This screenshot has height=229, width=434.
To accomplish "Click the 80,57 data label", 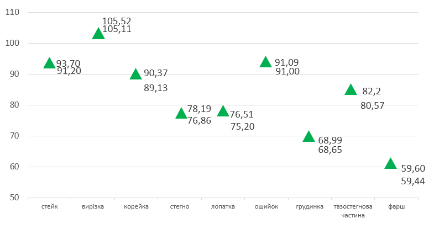I will pos(372,105).
